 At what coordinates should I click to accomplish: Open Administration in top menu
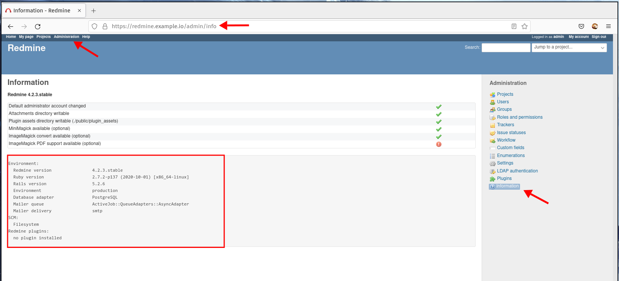pyautogui.click(x=67, y=37)
